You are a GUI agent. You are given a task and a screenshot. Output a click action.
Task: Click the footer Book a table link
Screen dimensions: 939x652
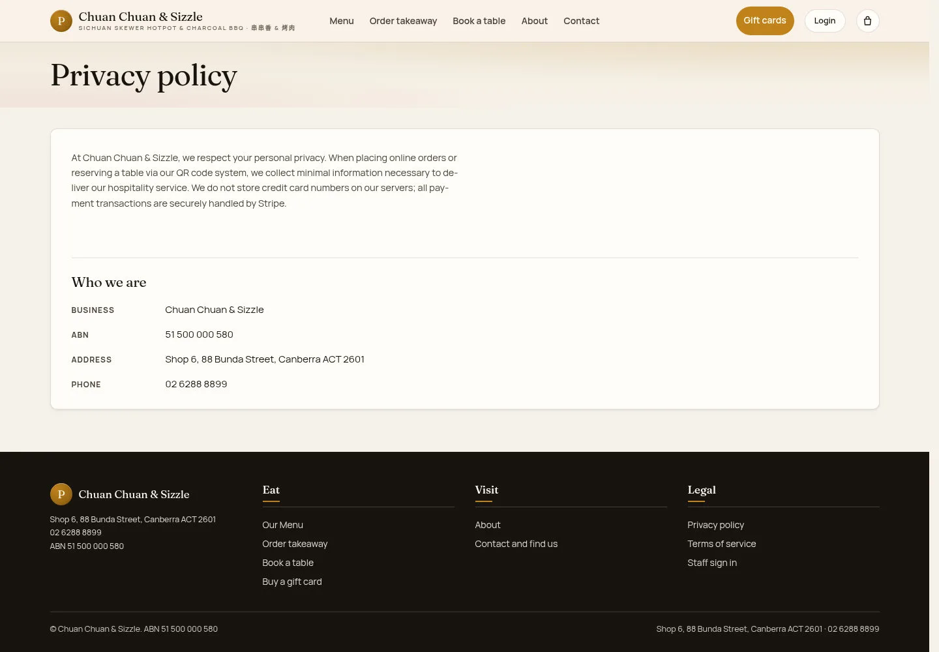[288, 563]
